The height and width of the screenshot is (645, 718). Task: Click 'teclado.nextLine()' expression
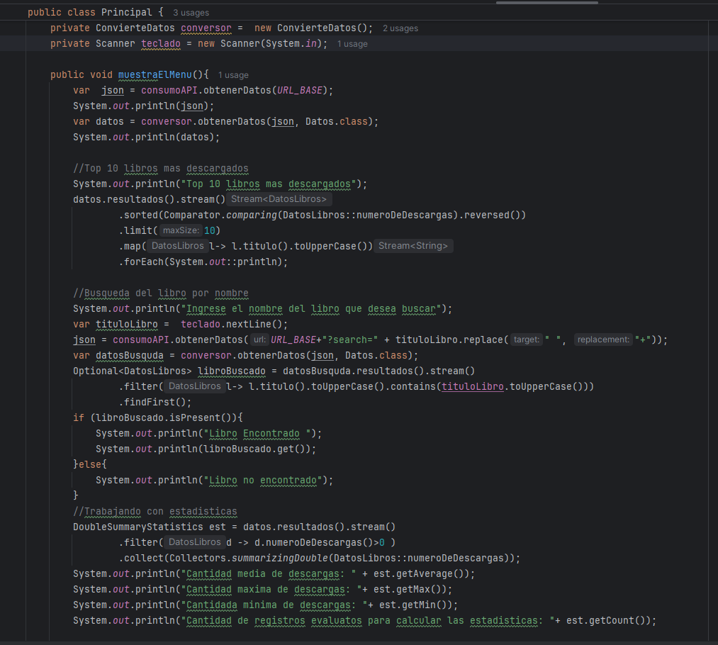[231, 324]
